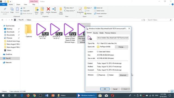The width and height of the screenshot is (174, 98).
Task: Click Pin to Quick access icon
Action: (5, 9)
